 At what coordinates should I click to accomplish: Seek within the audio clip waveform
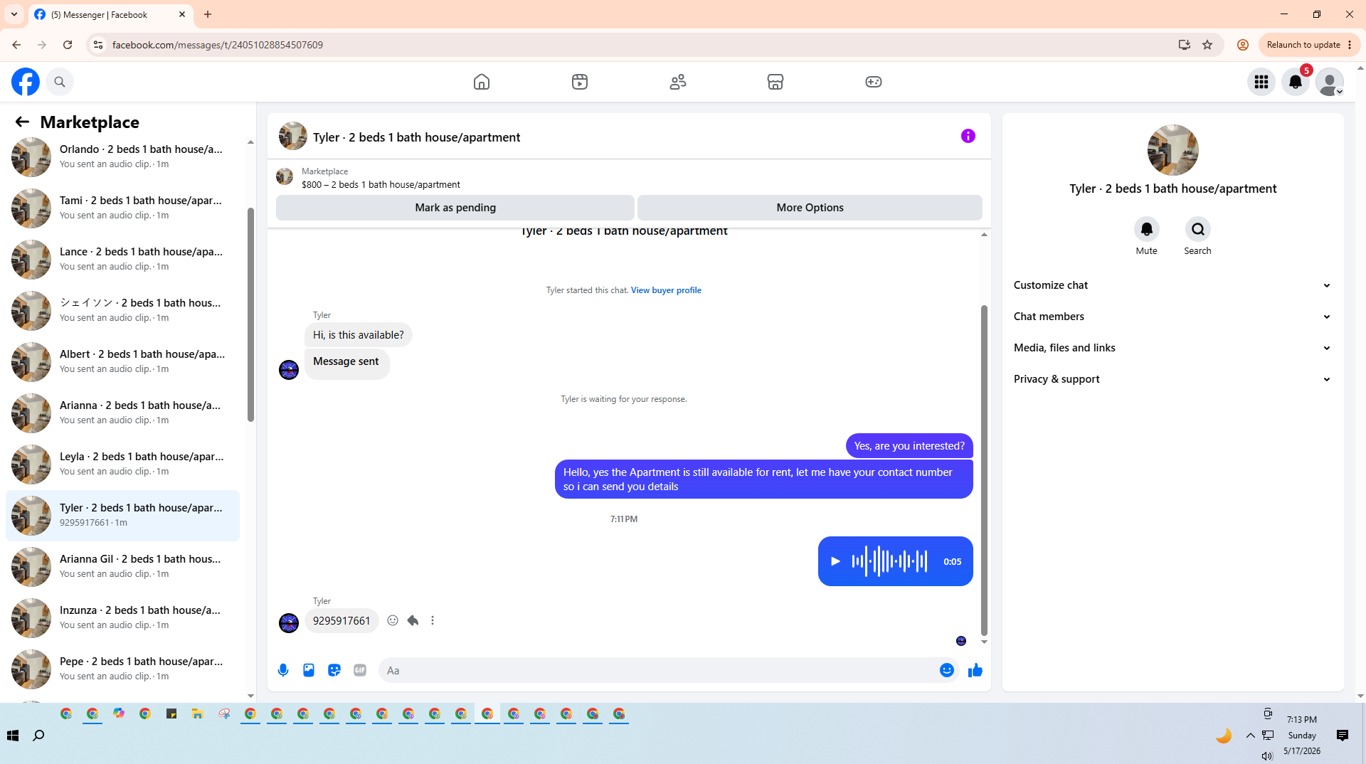tap(889, 561)
